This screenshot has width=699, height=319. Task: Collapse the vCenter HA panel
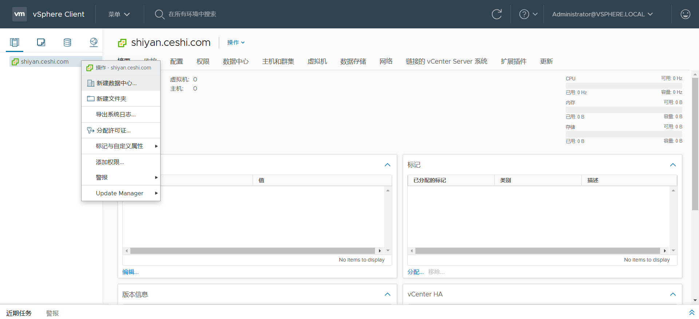tap(673, 294)
